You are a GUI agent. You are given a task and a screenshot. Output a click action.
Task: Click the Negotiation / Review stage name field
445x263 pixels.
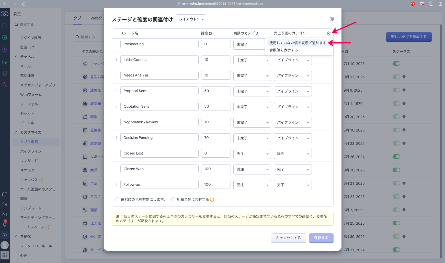[159, 122]
